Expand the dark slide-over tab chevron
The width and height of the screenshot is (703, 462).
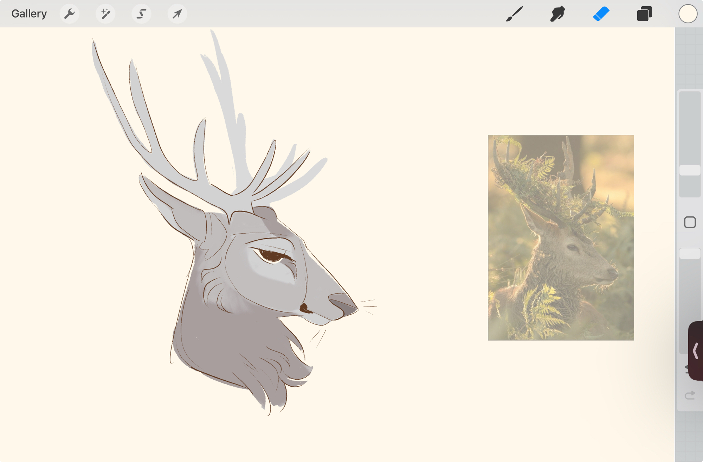click(695, 351)
